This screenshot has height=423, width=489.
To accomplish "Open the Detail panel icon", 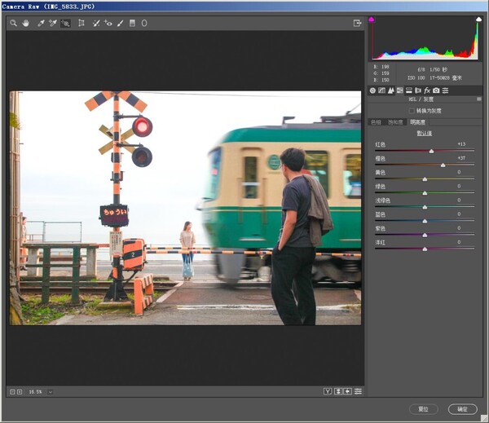I will (390, 90).
